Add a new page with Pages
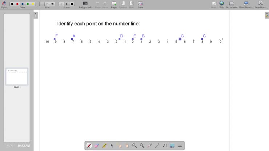The height and width of the screenshot is (151, 269). tap(114, 5)
